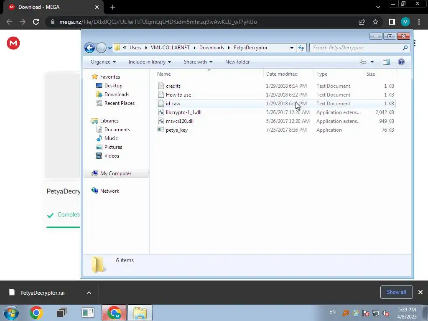Open more view options dropdown arrow
Screen dimensions: 428x321
click(372, 62)
